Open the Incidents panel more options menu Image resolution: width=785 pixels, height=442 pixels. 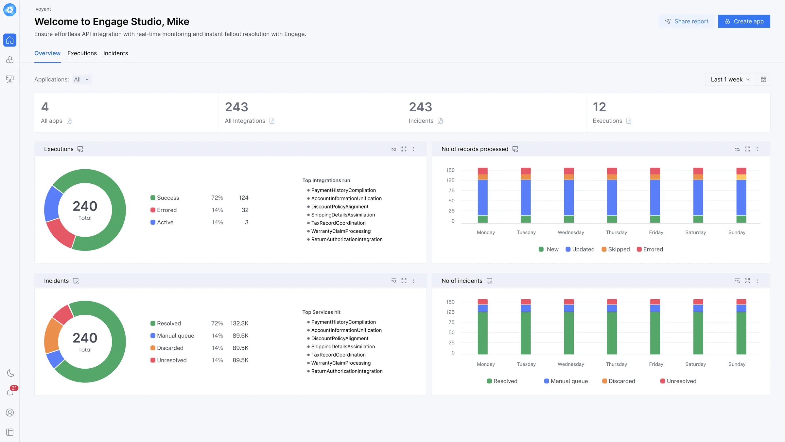click(414, 281)
